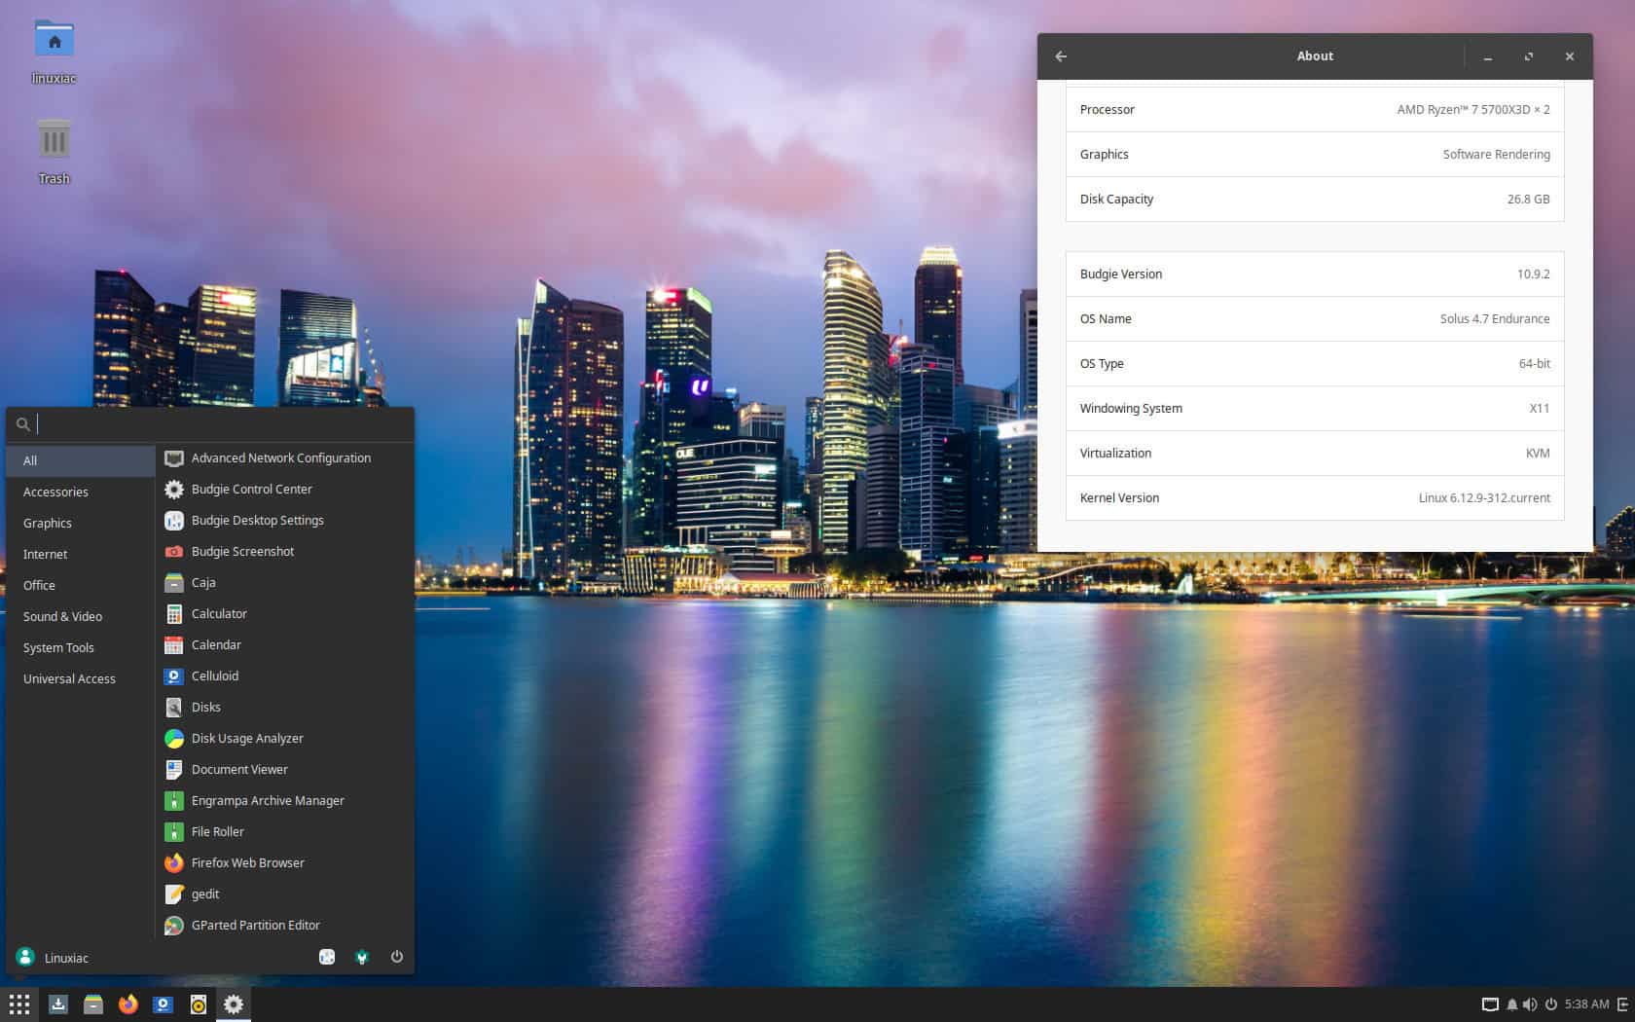Viewport: 1635px width, 1022px height.
Task: Open Raven panel toggle at tray's right edge
Action: point(1623,1004)
